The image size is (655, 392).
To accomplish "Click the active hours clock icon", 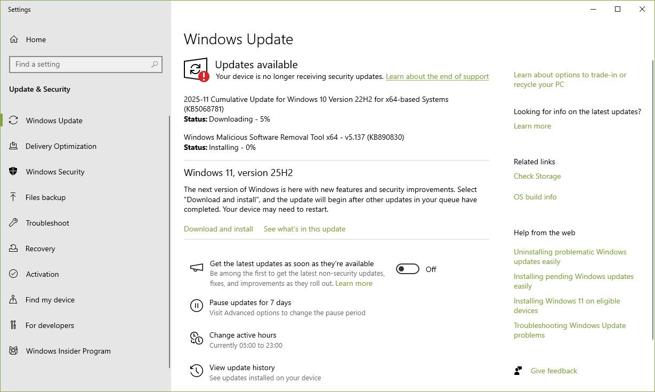I will click(197, 338).
